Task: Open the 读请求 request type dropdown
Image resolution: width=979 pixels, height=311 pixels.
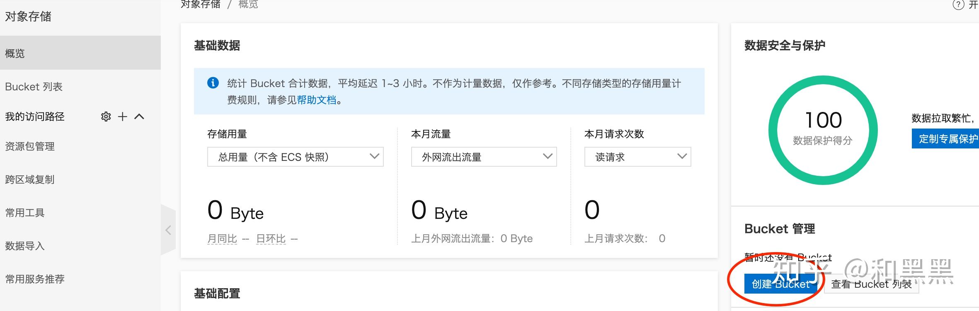Action: click(637, 157)
